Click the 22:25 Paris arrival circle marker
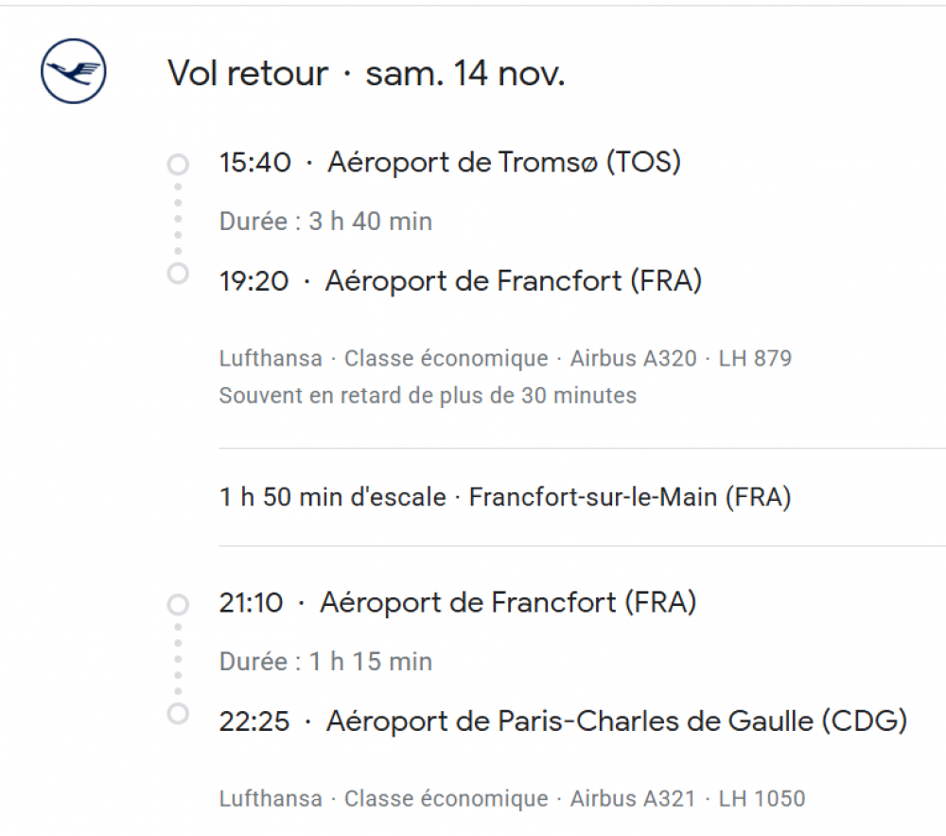The width and height of the screenshot is (946, 836). (x=178, y=713)
